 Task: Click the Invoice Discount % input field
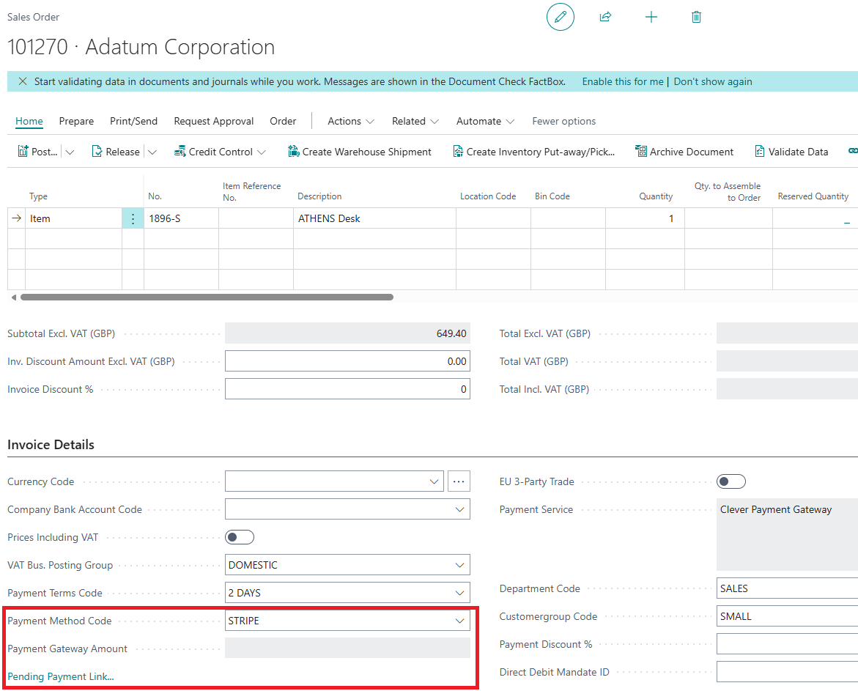pyautogui.click(x=347, y=389)
